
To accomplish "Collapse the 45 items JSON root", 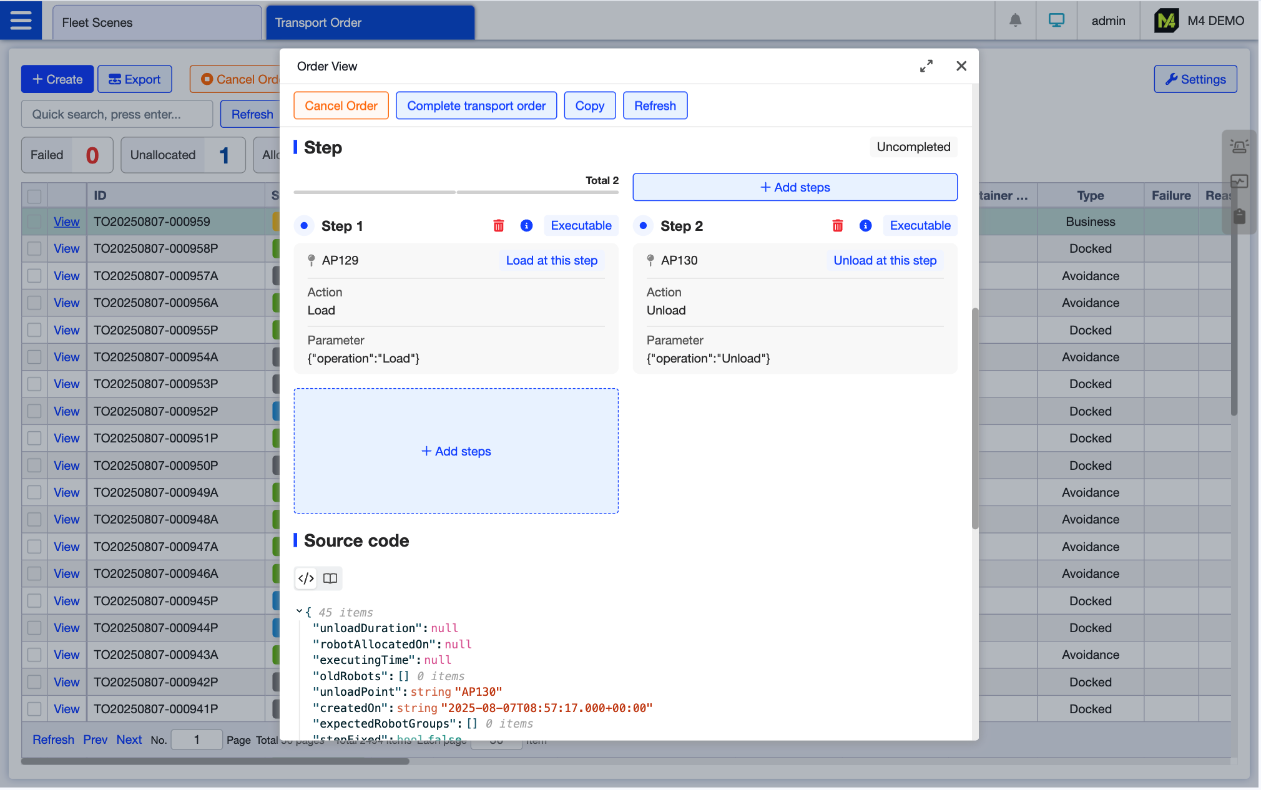I will click(x=299, y=612).
